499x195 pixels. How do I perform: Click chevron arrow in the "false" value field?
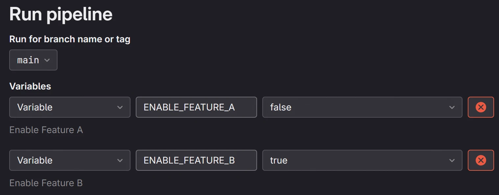point(452,107)
